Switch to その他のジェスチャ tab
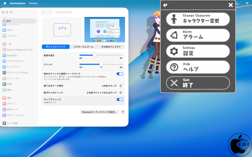Screen dimensions: 252x157 [111, 47]
